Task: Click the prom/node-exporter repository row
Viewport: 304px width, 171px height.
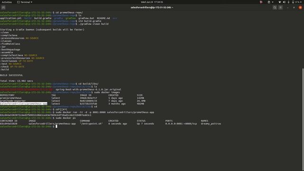Action: pos(73,101)
